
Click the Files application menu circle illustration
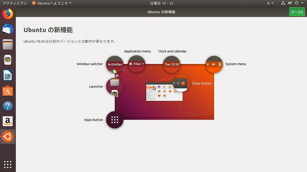(x=137, y=64)
